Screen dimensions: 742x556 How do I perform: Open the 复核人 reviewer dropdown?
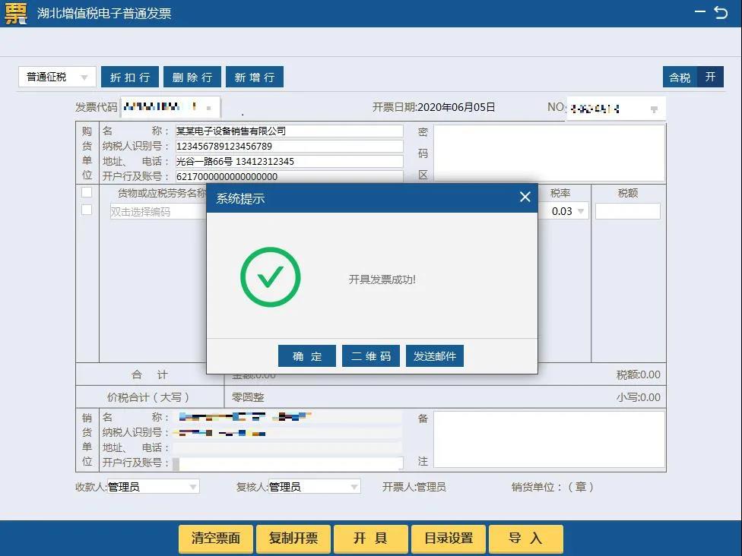(354, 486)
